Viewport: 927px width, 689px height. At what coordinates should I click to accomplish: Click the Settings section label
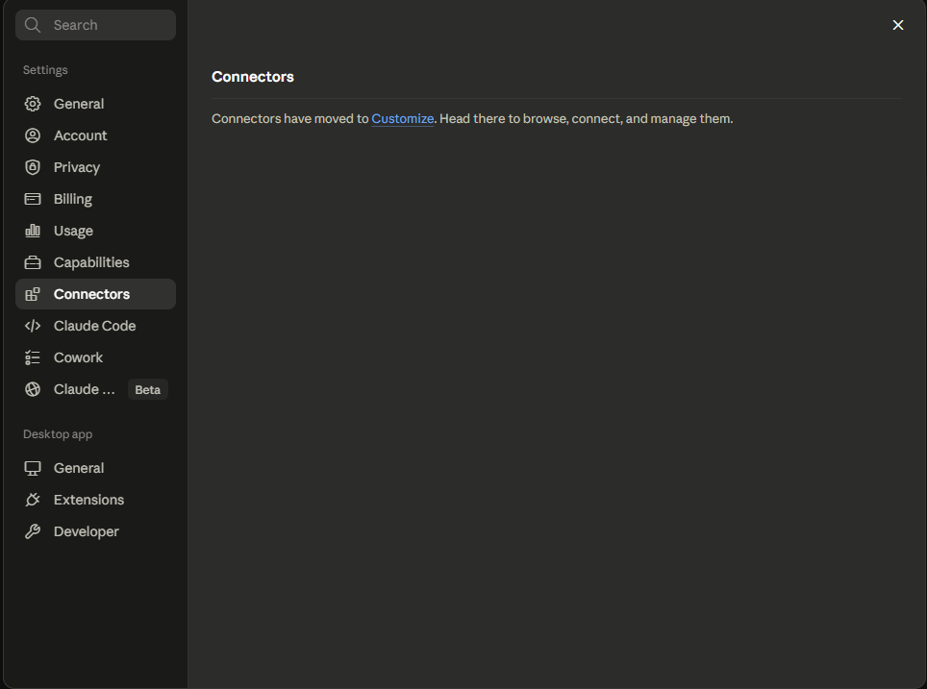coord(45,70)
